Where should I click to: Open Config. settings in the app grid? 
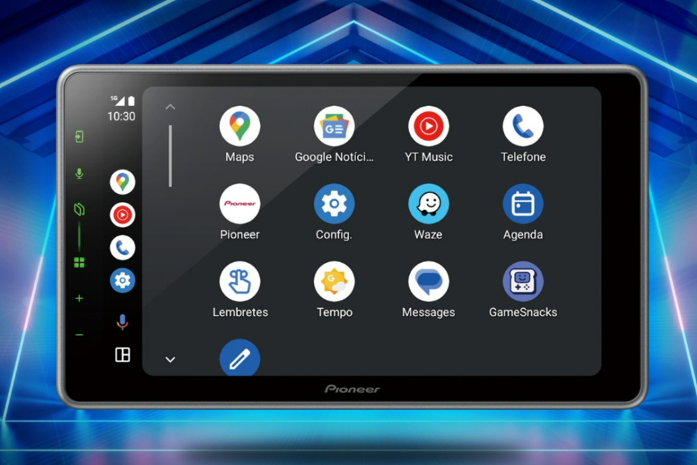(x=335, y=204)
